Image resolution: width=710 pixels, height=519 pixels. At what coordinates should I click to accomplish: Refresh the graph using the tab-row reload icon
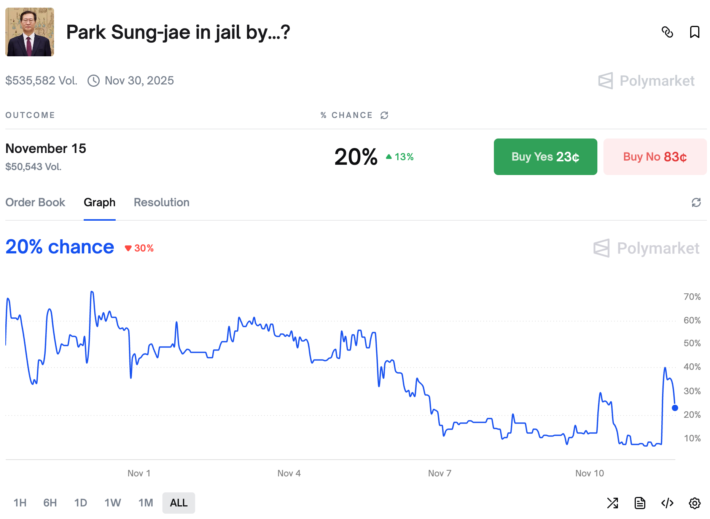[x=696, y=202]
